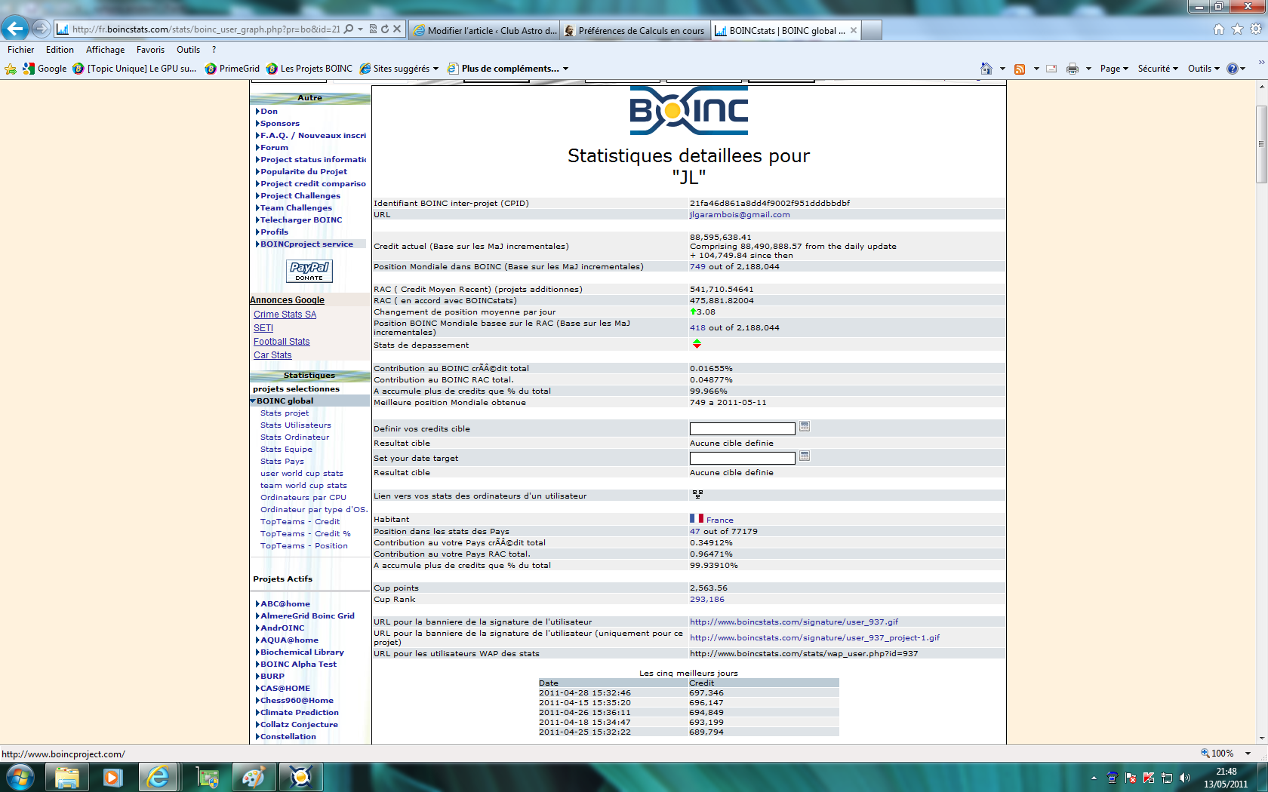Screen dimensions: 1268x792
Task: Open the Paint taskbar icon
Action: [254, 777]
